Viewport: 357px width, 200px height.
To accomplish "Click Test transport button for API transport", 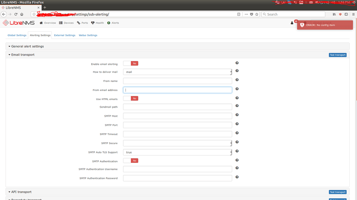I will click(x=337, y=192).
